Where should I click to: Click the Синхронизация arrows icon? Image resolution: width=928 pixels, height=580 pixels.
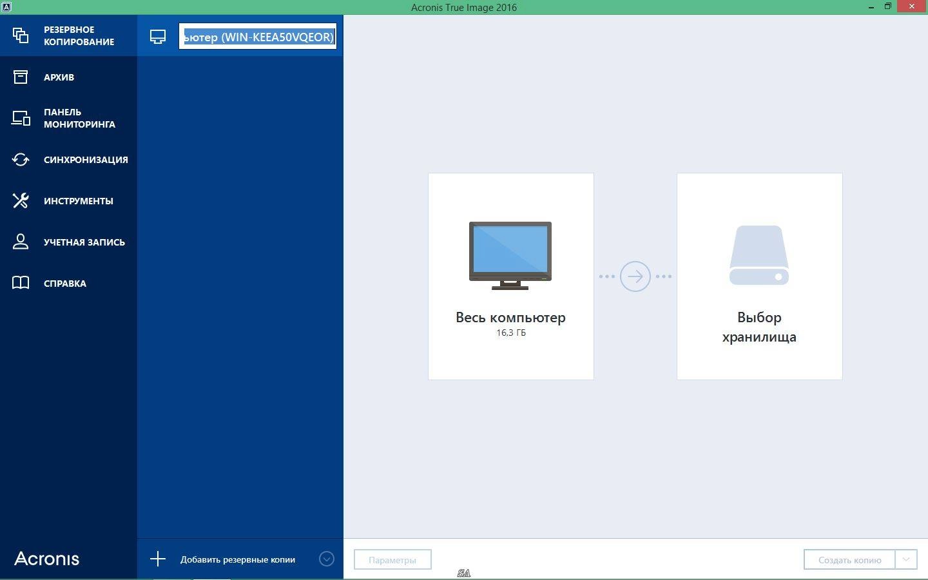[x=21, y=159]
